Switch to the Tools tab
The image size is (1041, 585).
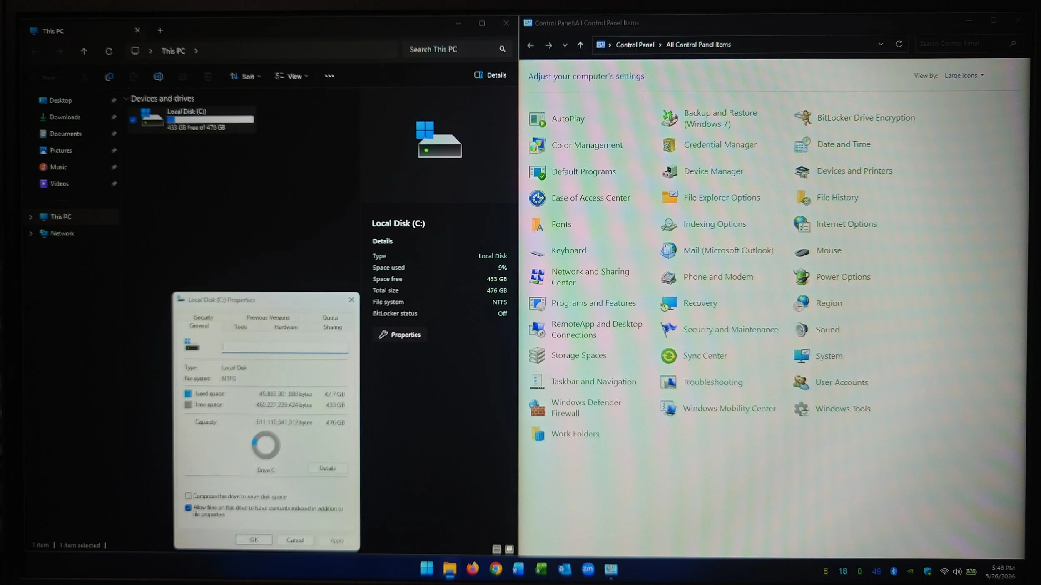(240, 327)
